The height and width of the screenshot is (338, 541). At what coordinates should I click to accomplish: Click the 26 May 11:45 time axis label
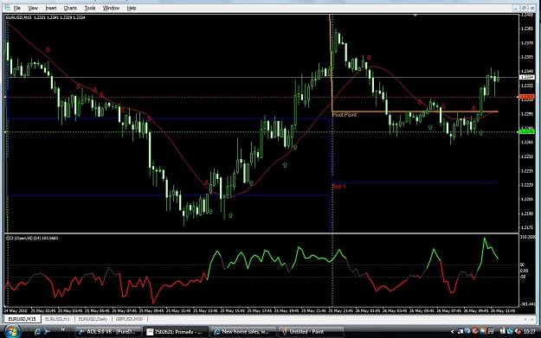(503, 311)
